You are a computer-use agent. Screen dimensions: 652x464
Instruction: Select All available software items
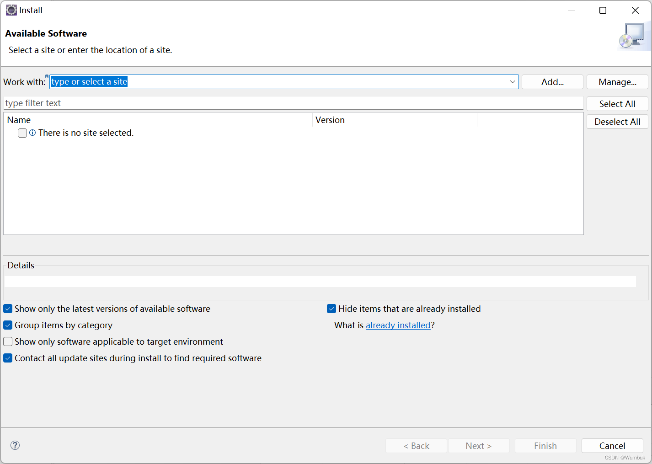617,104
